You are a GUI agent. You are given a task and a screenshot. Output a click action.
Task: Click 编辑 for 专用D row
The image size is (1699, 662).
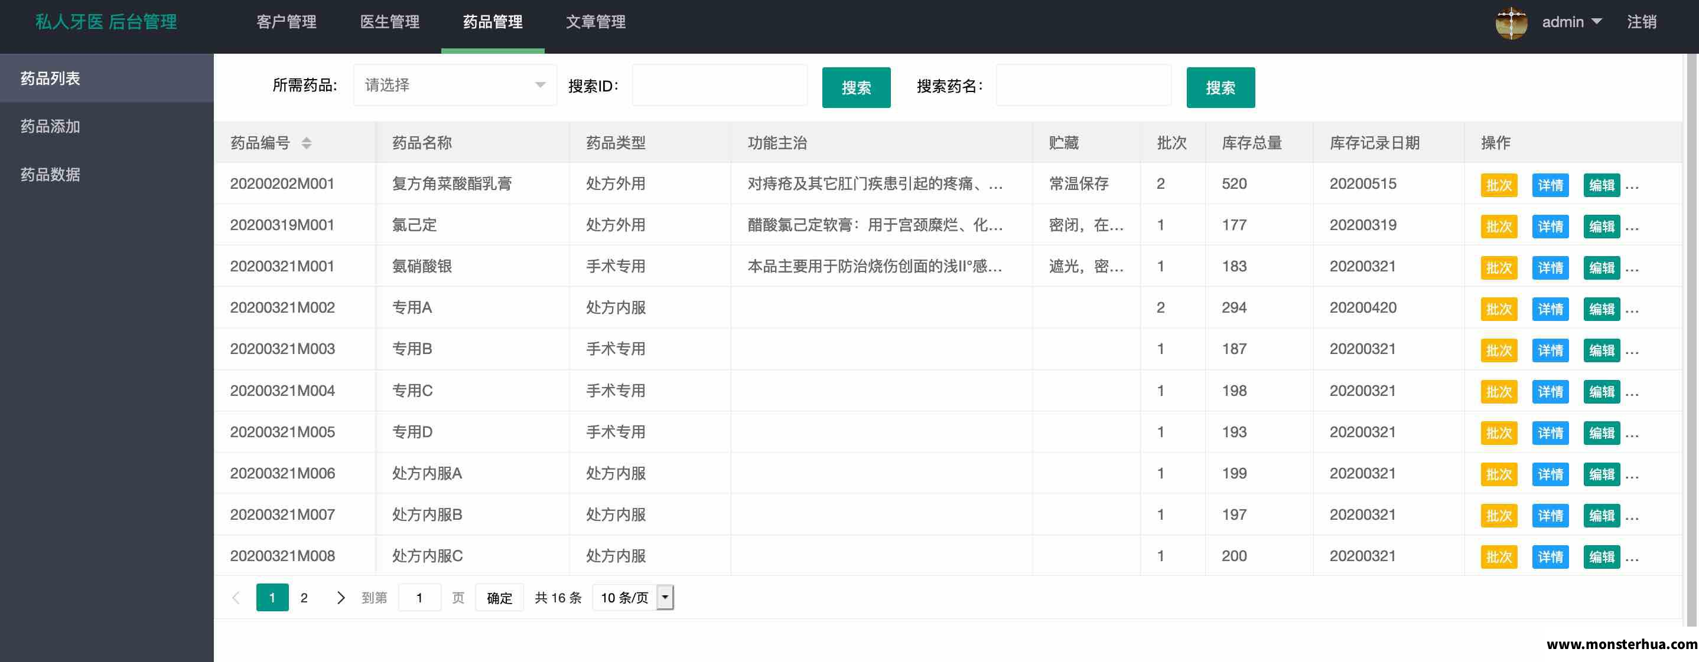pyautogui.click(x=1602, y=434)
